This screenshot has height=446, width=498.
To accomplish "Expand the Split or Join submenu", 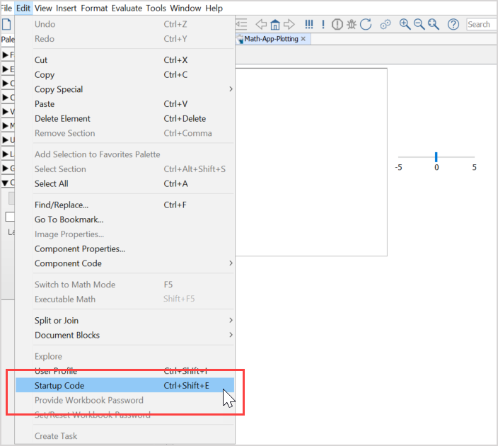I will coord(57,321).
